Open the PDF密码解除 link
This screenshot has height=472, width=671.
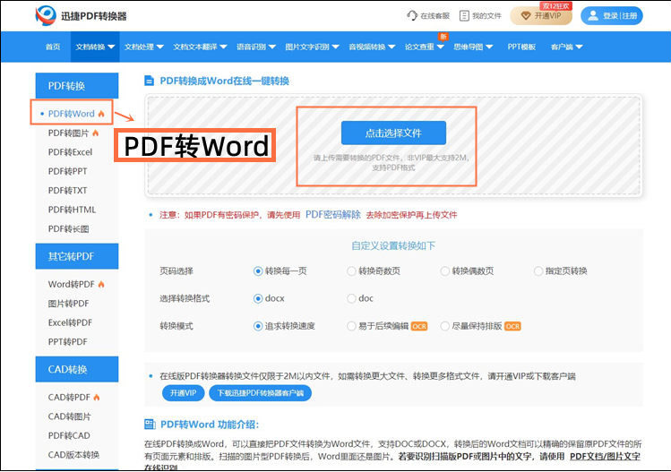pyautogui.click(x=333, y=214)
